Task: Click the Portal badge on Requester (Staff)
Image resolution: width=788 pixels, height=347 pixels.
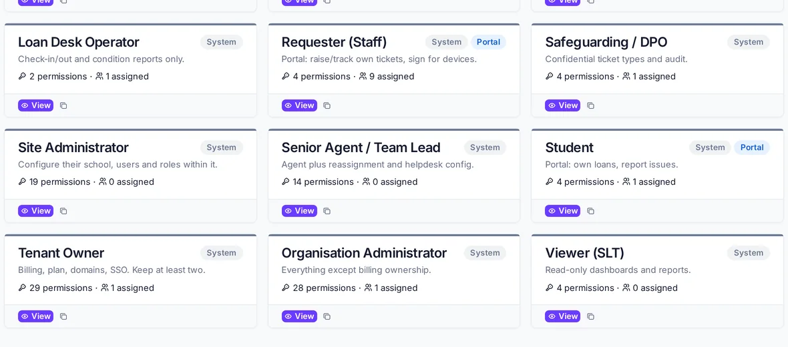Action: pyautogui.click(x=488, y=42)
